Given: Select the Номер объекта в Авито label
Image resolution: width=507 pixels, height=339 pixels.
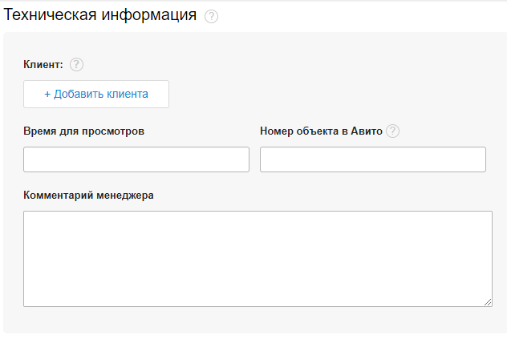Looking at the screenshot, I should coord(322,131).
